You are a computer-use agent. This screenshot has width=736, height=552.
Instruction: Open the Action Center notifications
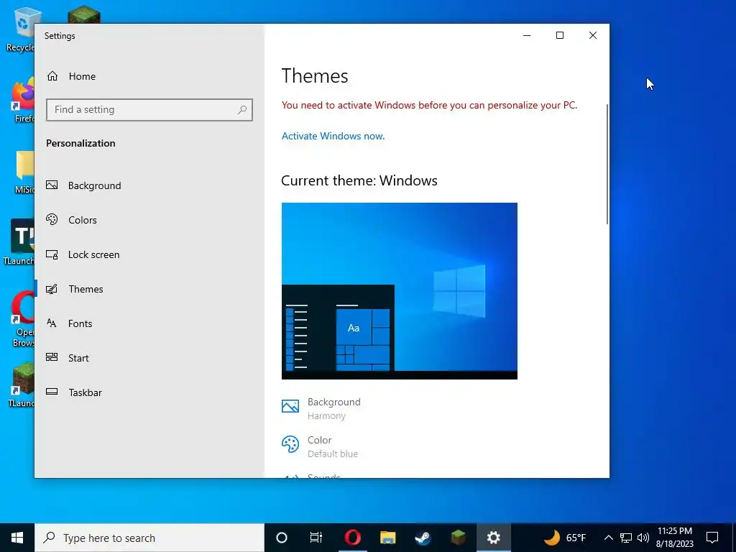coord(712,538)
